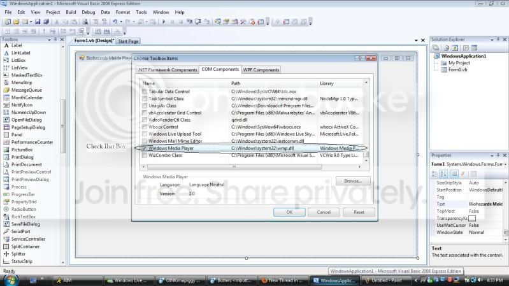Show Events with the lightning bolt icon
509x286 pixels.
coord(463,174)
